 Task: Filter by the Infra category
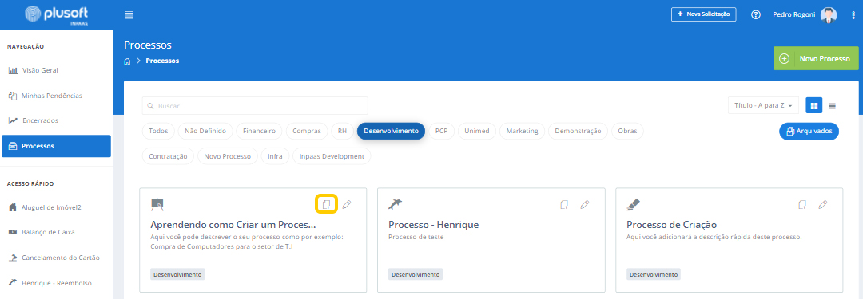275,156
